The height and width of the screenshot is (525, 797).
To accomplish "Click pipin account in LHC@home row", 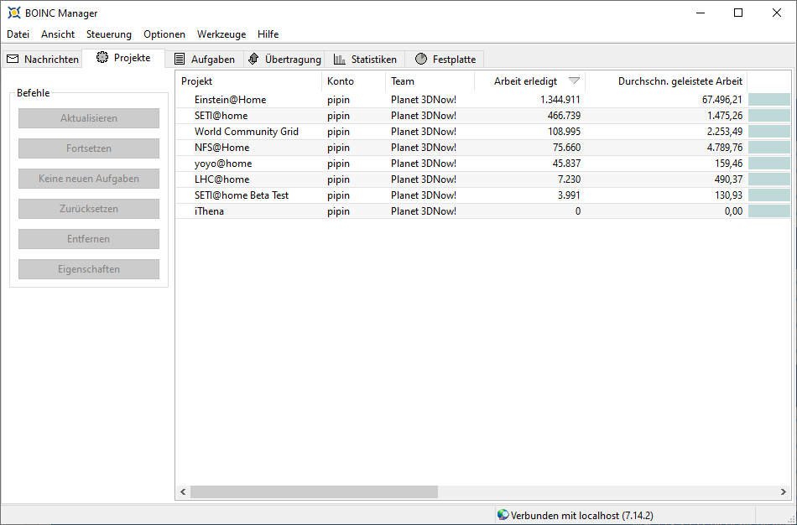I will coord(339,179).
